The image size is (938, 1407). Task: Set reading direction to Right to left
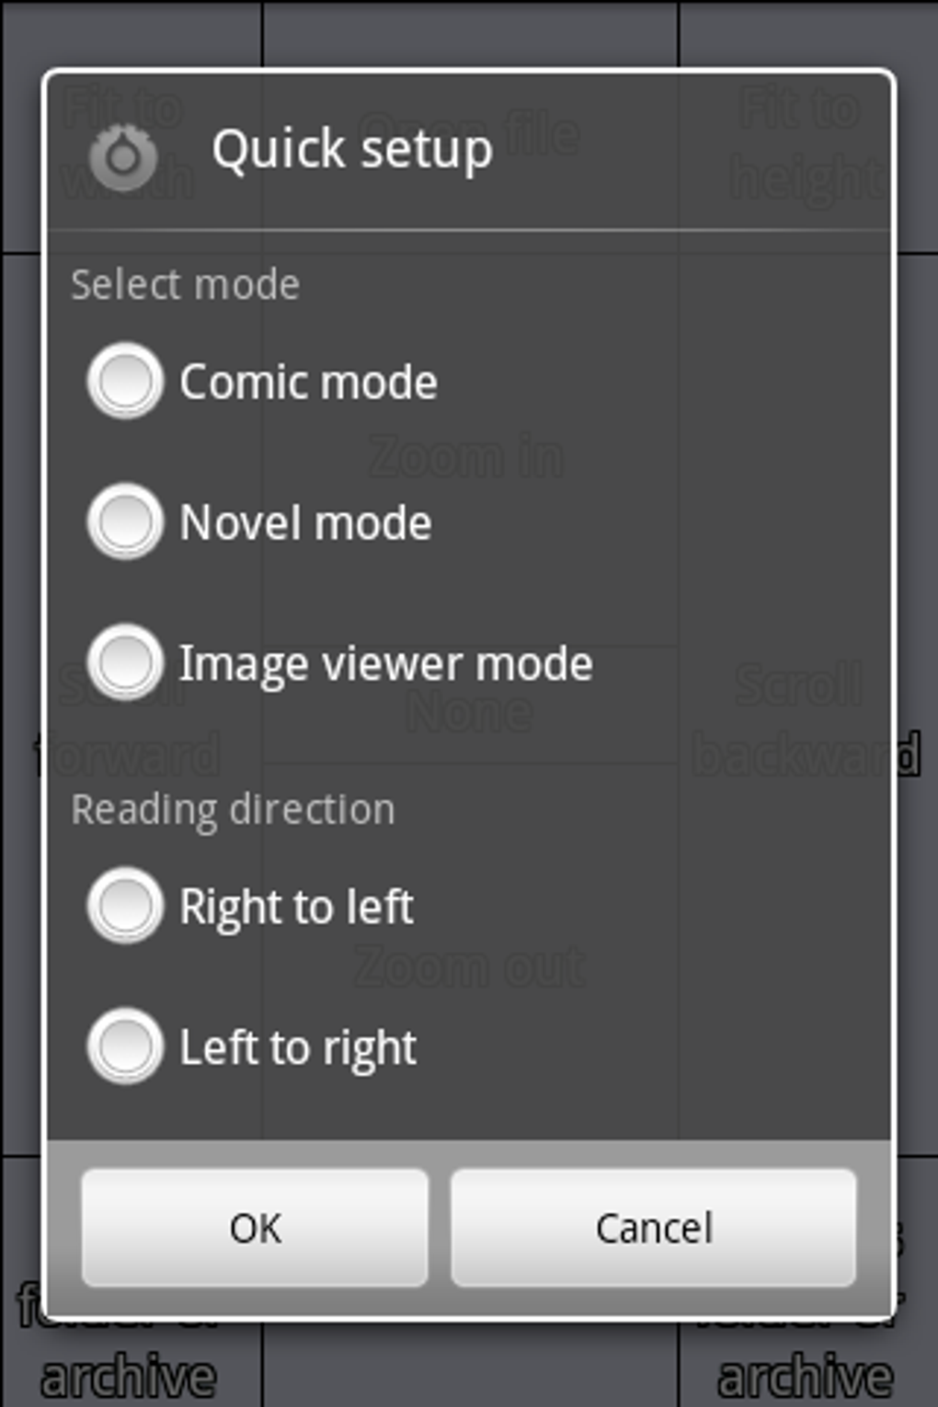125,906
